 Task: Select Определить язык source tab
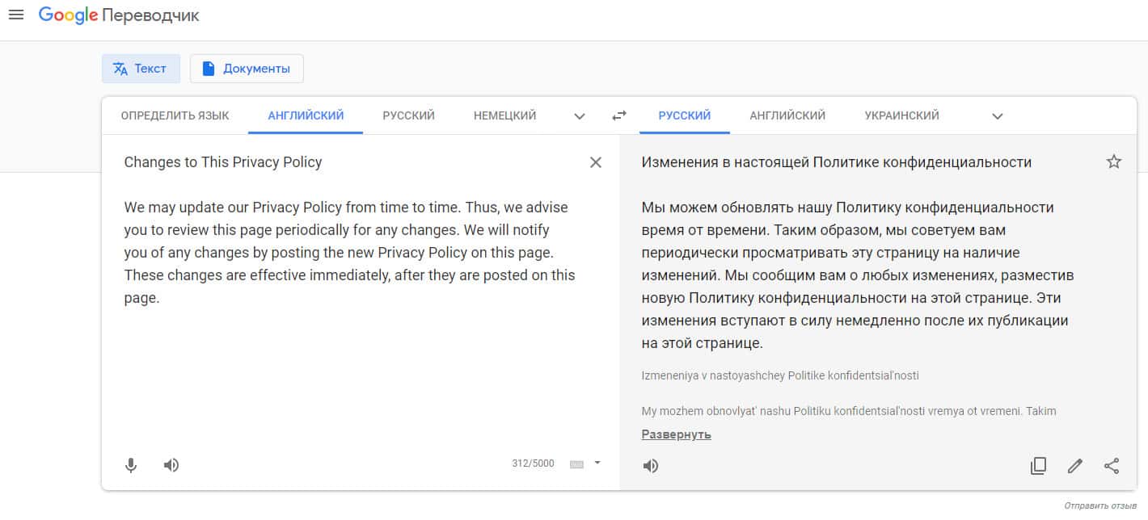pos(175,115)
